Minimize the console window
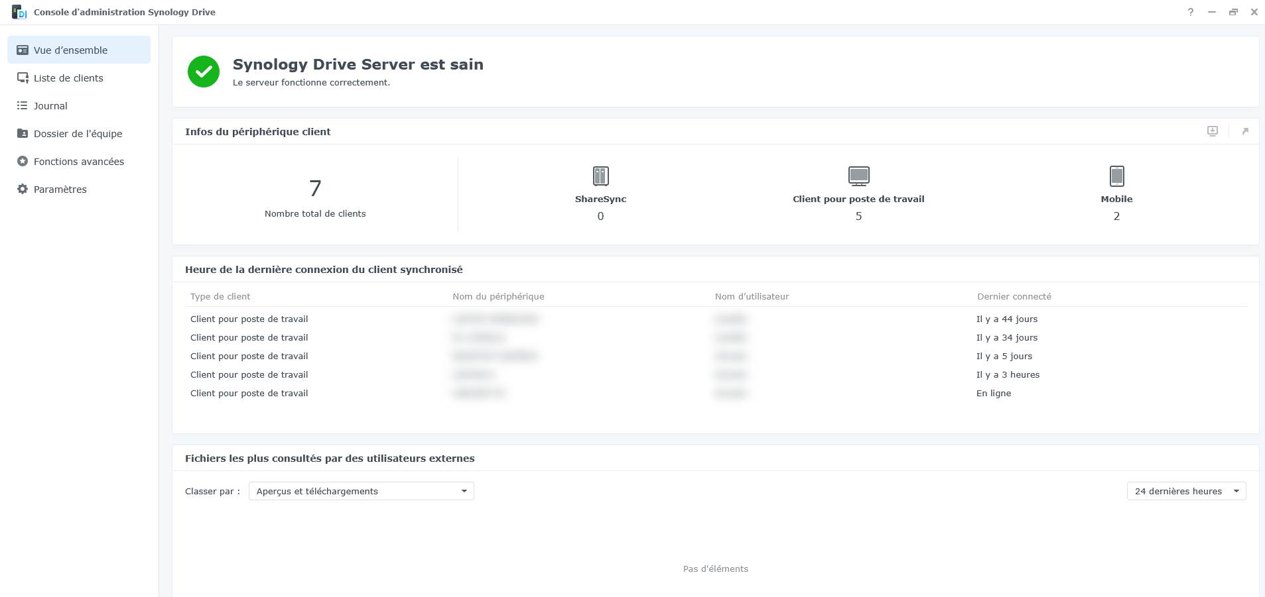 (1212, 12)
